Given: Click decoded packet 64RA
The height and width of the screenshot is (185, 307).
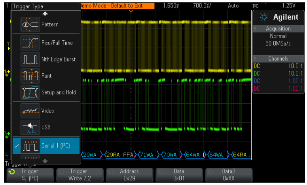Looking at the screenshot, I should click(x=241, y=155).
